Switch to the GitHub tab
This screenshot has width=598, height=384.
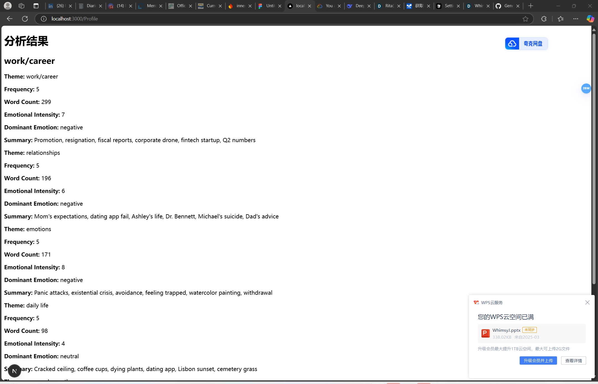pyautogui.click(x=505, y=6)
